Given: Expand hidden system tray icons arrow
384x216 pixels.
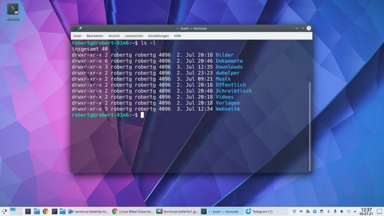Looking at the screenshot, I should point(355,211).
